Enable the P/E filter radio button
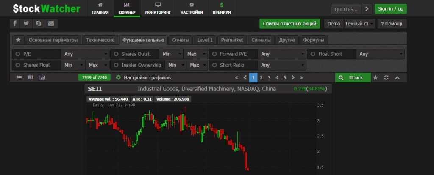 click(x=18, y=54)
